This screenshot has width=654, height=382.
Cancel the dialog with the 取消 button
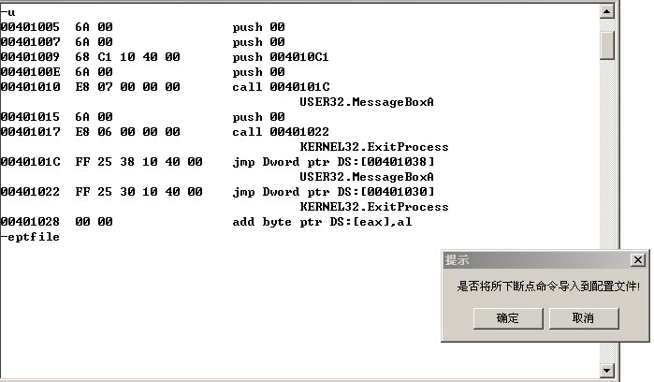point(584,318)
